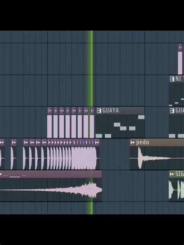
Task: Click the green playhead line
Action: tap(92, 122)
